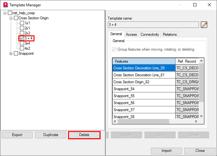Screen dimensions: 217x156
Task: Go to the Relations tab
Action: coord(170,34)
